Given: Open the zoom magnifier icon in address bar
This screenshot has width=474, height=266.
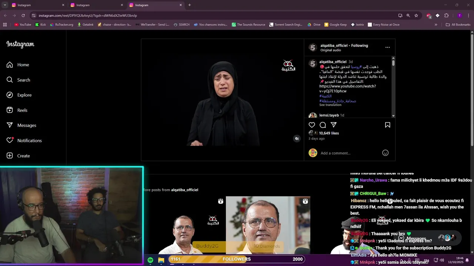Looking at the screenshot, I should 408,16.
